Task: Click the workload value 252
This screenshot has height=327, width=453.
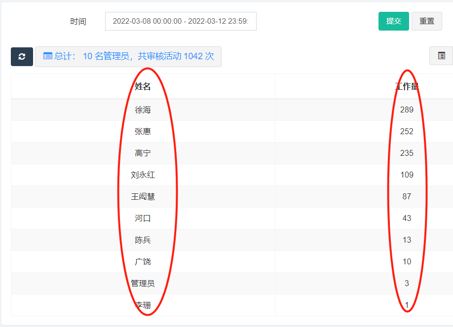Action: point(407,131)
